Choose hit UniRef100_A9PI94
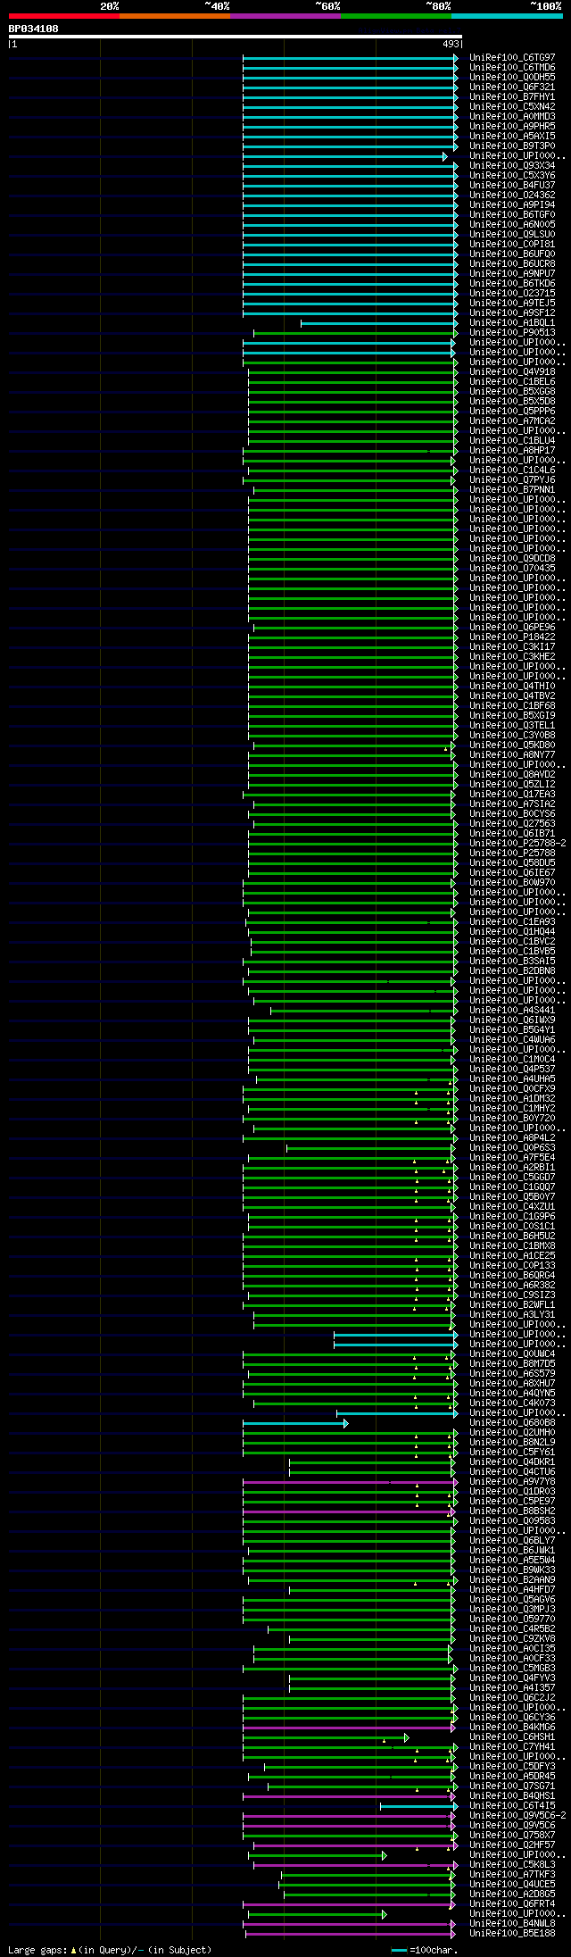The width and height of the screenshot is (571, 1957). click(x=512, y=205)
